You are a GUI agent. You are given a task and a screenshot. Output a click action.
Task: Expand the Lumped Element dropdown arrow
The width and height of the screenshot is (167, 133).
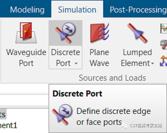tap(152, 63)
